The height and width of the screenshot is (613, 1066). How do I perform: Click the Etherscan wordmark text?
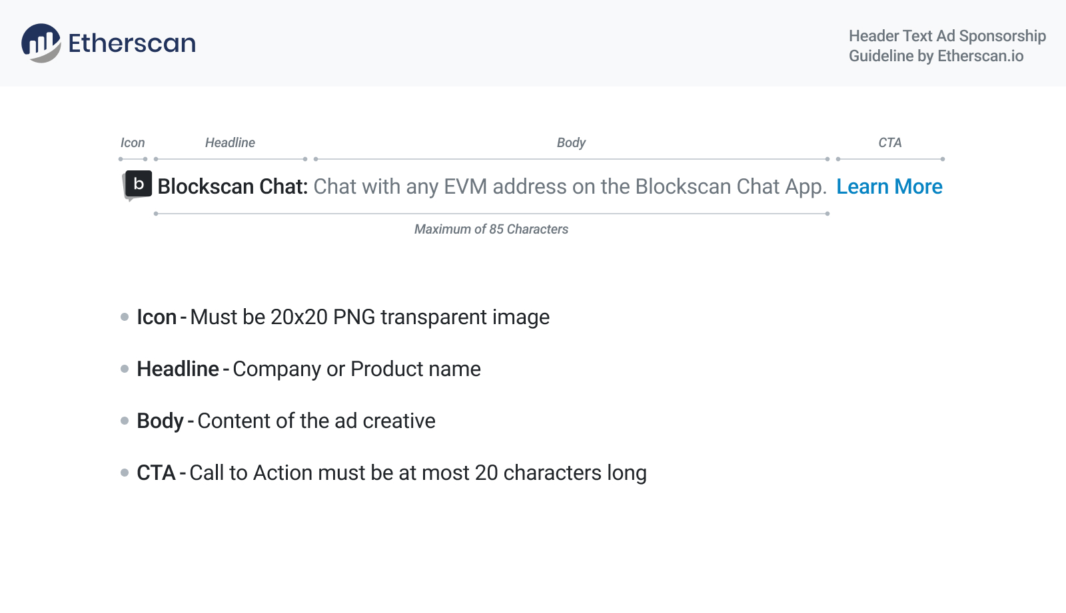point(132,43)
